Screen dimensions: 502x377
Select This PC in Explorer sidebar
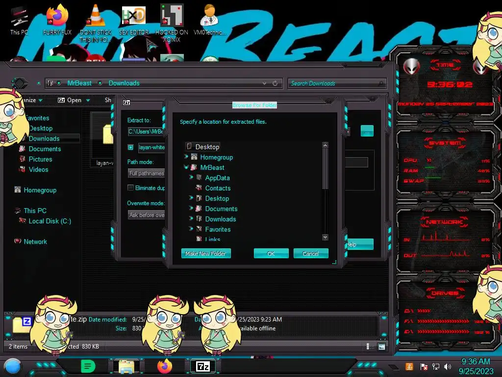(x=31, y=211)
